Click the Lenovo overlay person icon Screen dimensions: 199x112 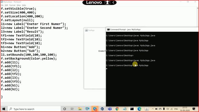(x=107, y=2)
